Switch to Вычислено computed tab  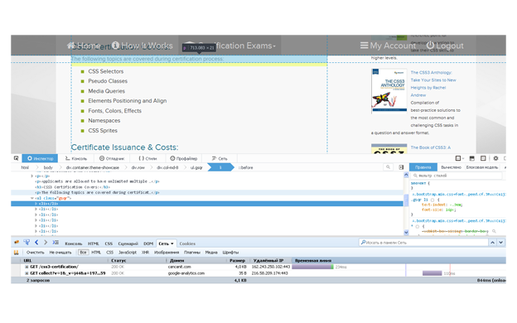tap(451, 167)
